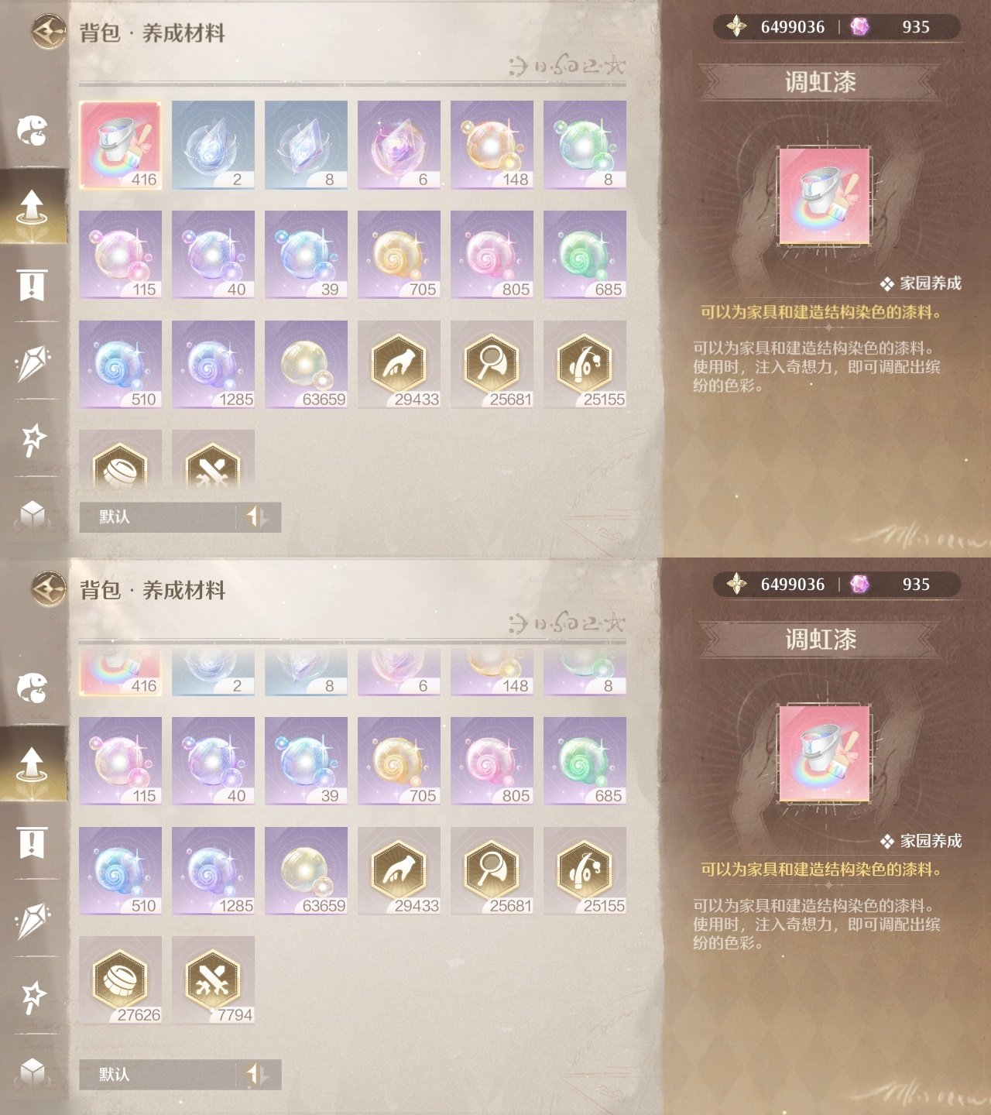The height and width of the screenshot is (1115, 991).
Task: Select the crossed swords badge with count 7794
Action: click(214, 980)
